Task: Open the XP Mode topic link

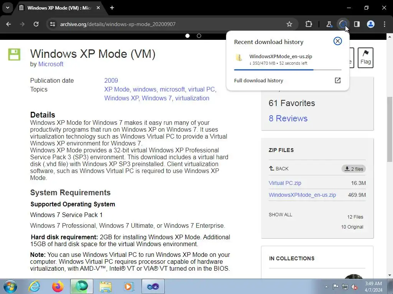Action: click(117, 89)
